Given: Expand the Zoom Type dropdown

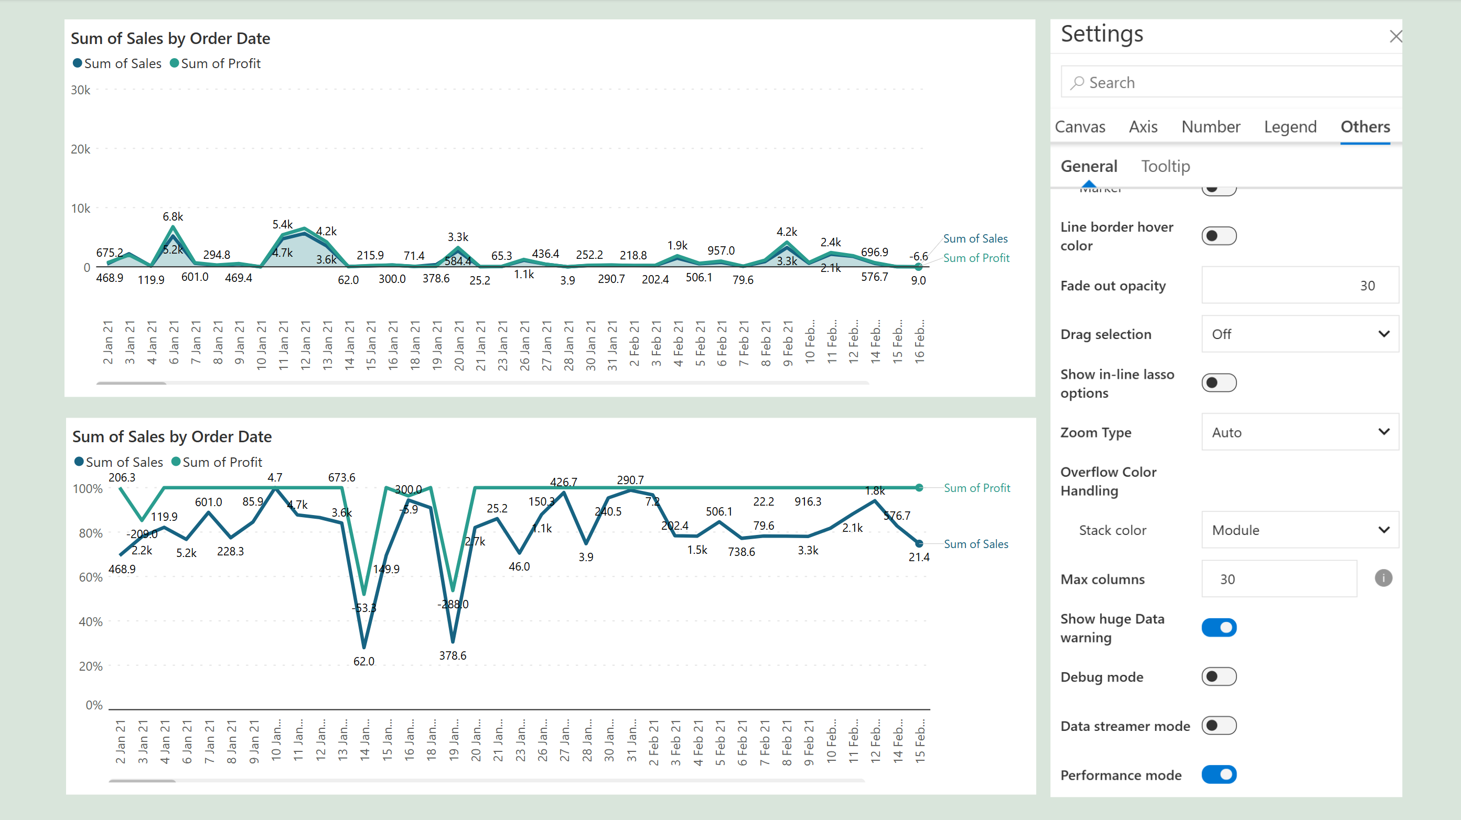Looking at the screenshot, I should pyautogui.click(x=1299, y=432).
